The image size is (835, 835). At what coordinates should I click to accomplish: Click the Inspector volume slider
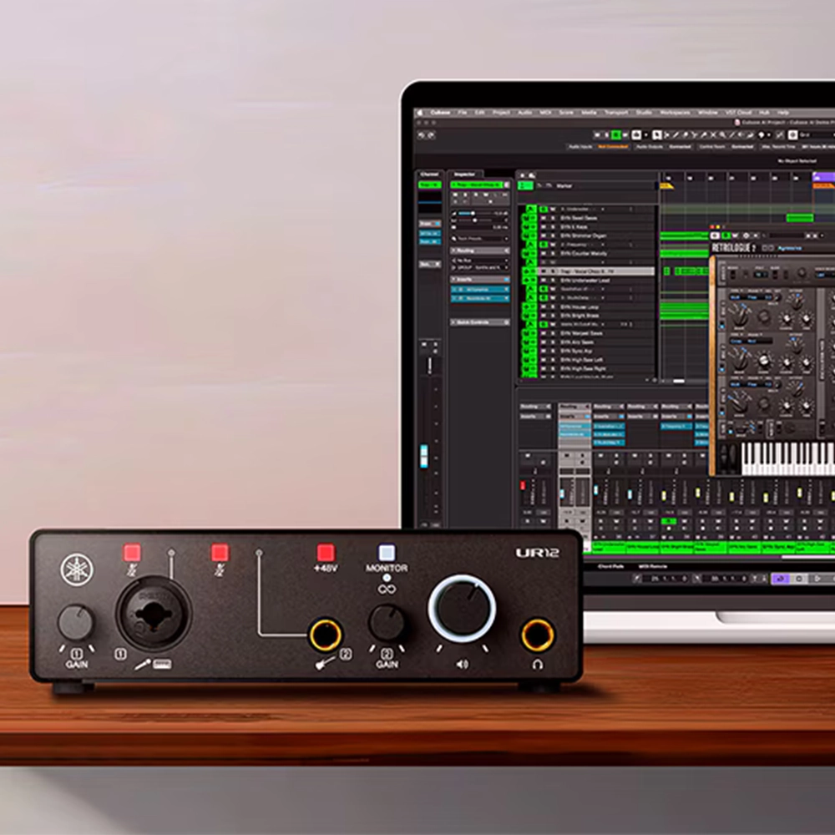[474, 214]
